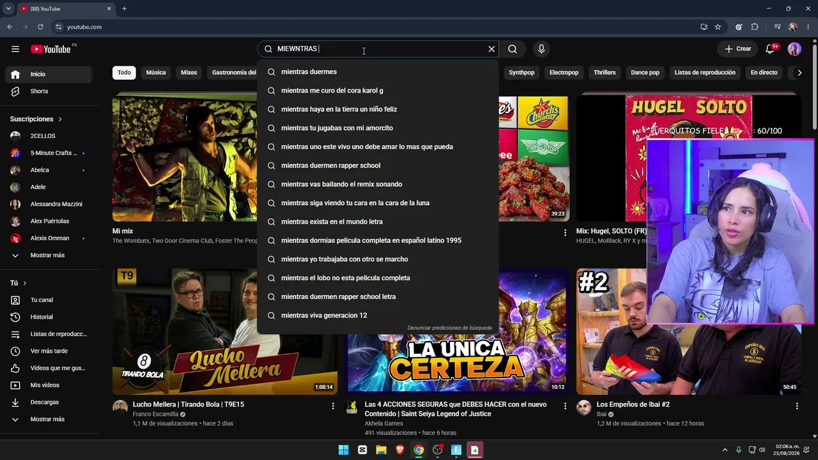Image resolution: width=818 pixels, height=460 pixels.
Task: Choose suggestion 'mientras exista en el mundo letra'
Action: coord(378,222)
